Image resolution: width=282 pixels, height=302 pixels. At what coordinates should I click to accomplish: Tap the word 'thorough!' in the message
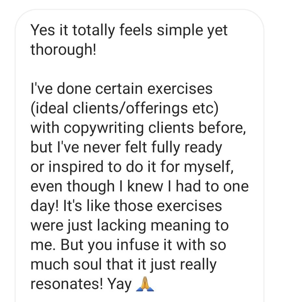(x=63, y=49)
